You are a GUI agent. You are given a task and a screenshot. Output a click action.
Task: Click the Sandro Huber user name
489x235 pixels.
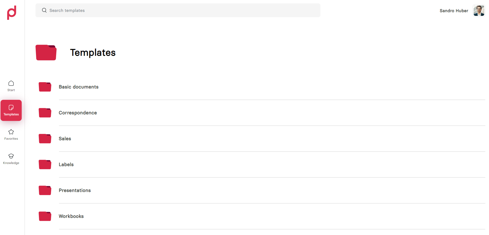coord(454,11)
